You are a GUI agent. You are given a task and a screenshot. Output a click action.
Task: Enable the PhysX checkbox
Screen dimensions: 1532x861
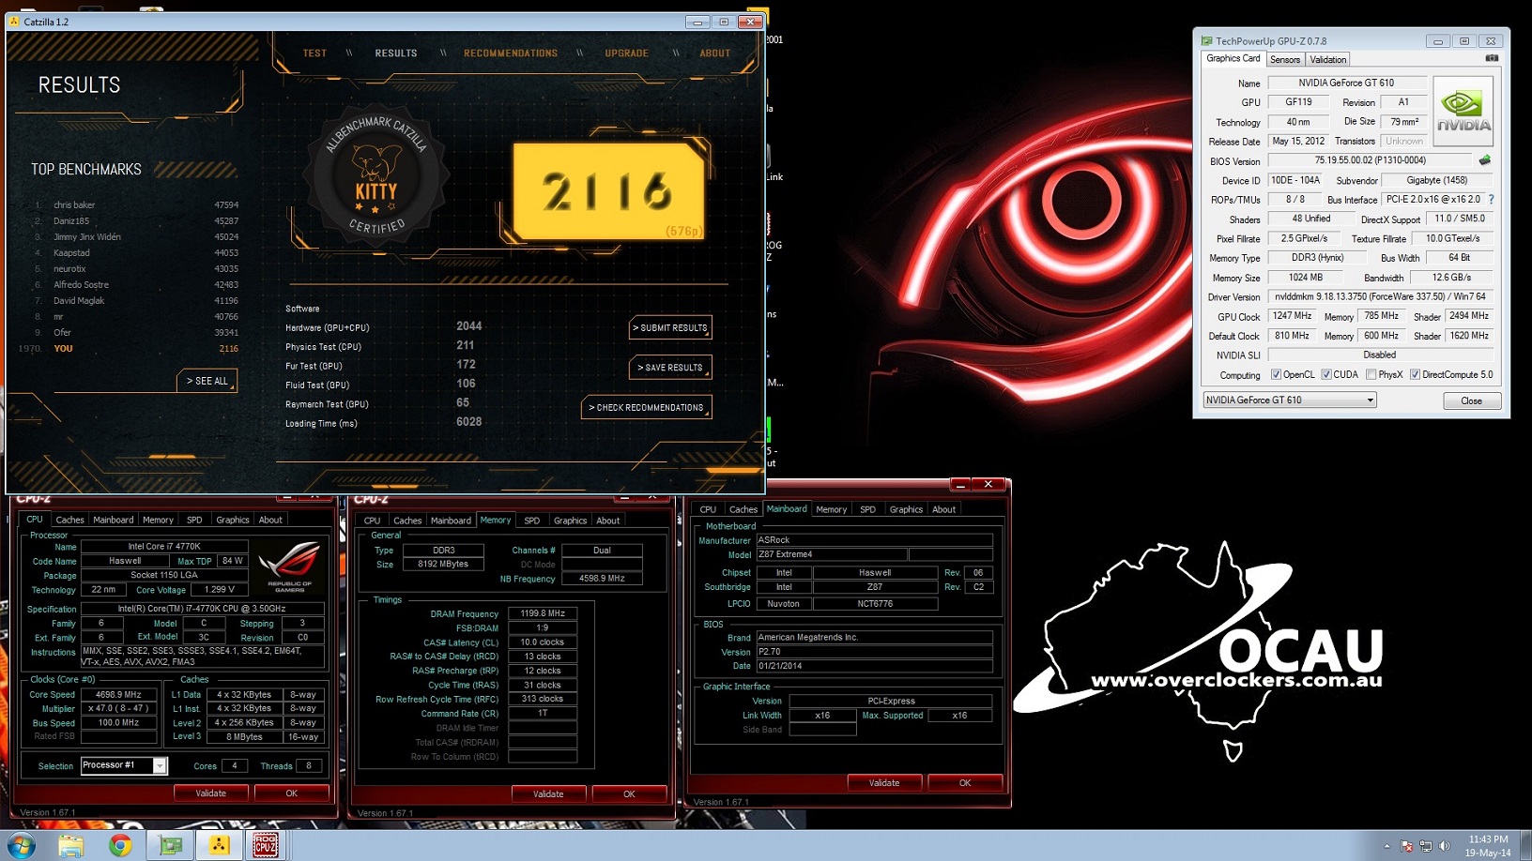coord(1371,375)
